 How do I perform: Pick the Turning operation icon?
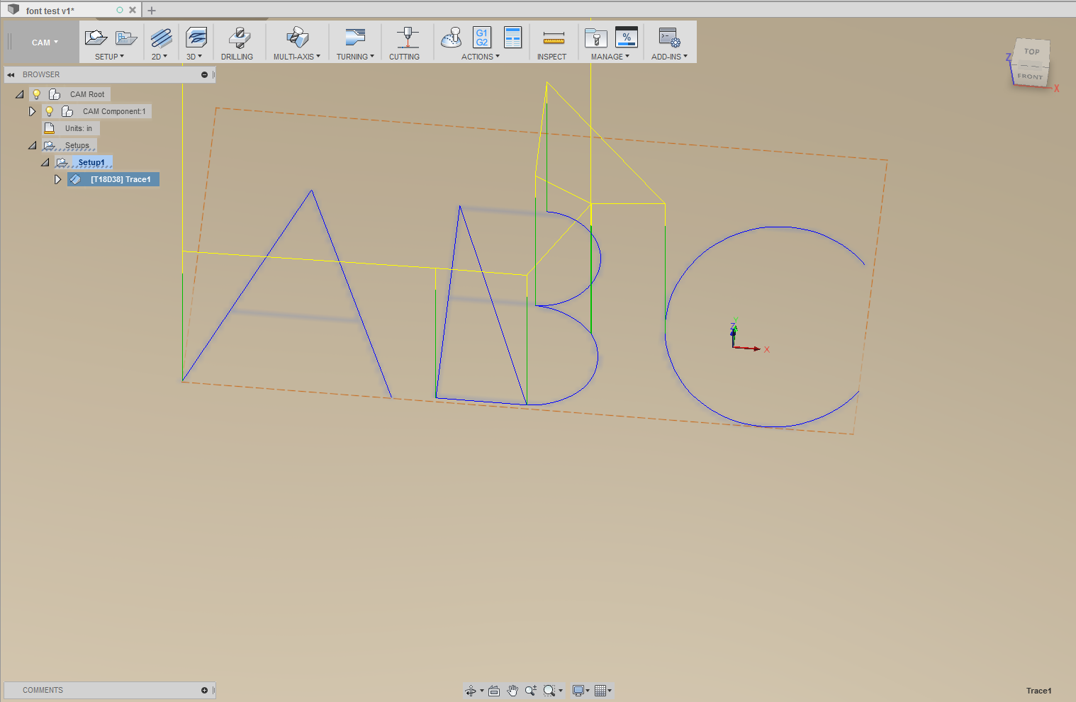(355, 38)
